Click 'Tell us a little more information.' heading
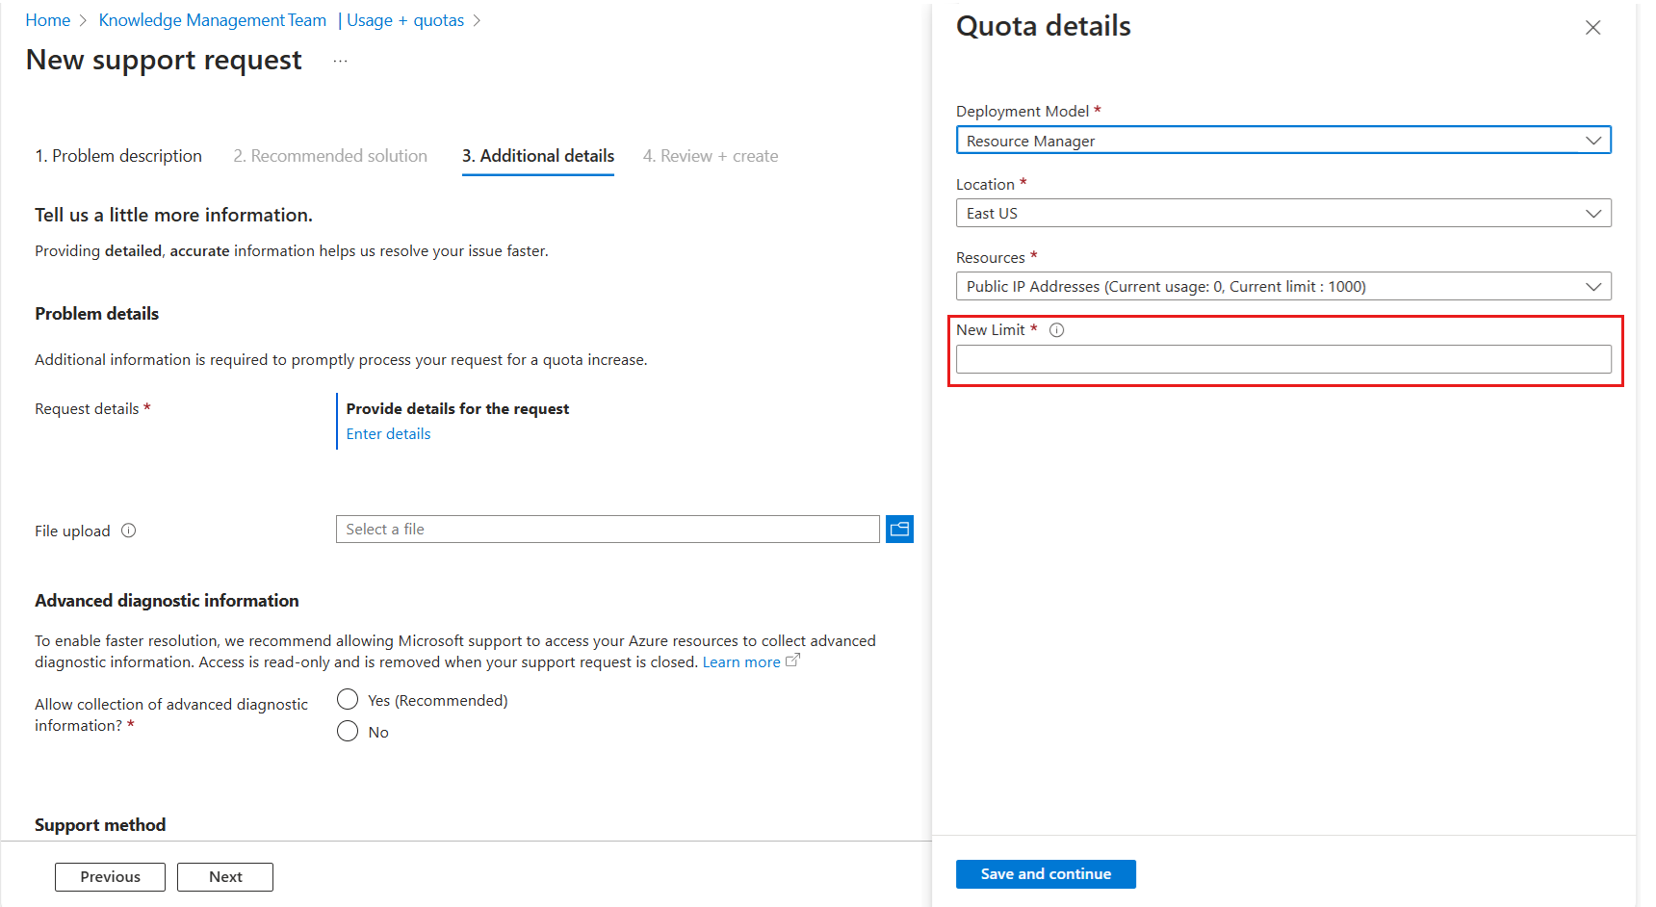Viewport: 1656px width, 907px height. click(173, 216)
